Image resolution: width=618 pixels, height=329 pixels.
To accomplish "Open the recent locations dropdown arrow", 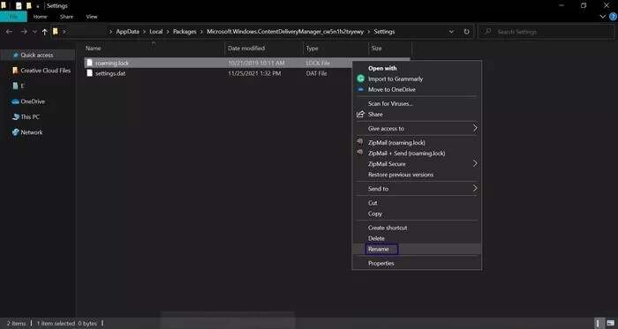I will 34,32.
